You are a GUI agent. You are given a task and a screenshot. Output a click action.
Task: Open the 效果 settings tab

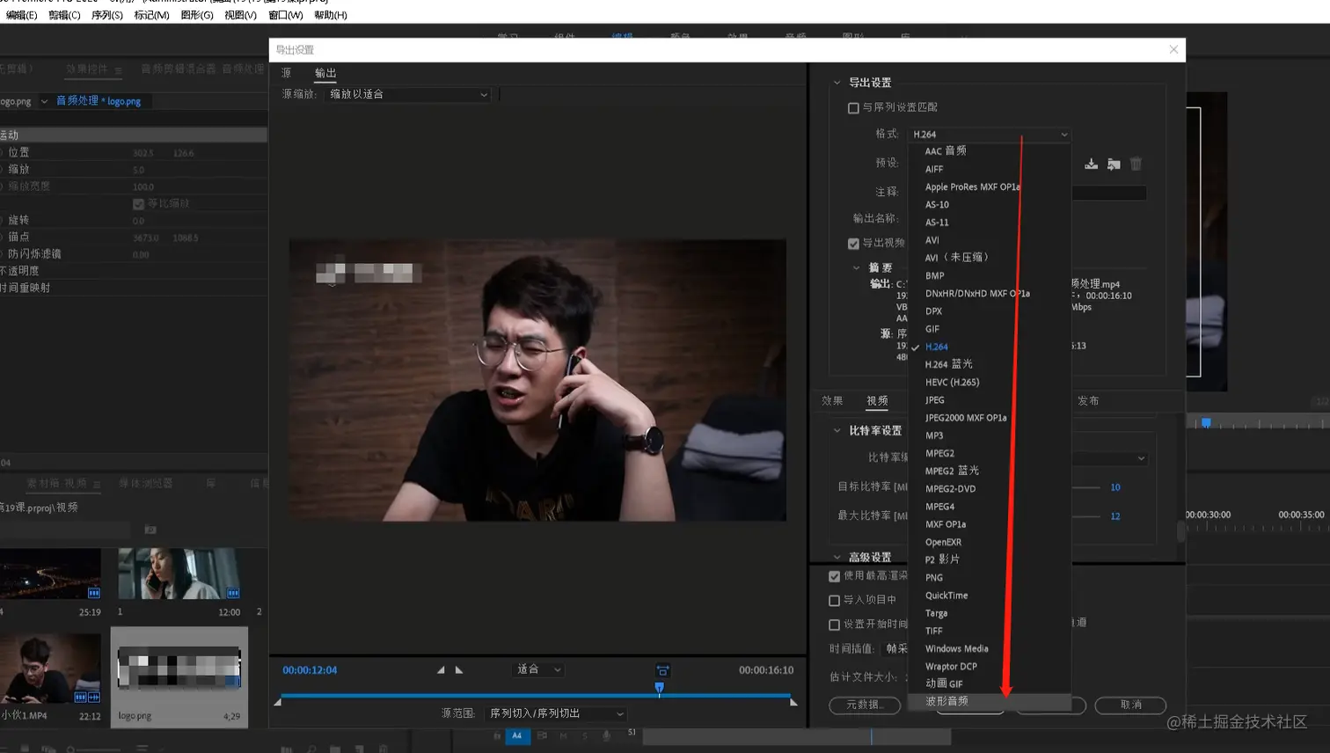click(832, 401)
